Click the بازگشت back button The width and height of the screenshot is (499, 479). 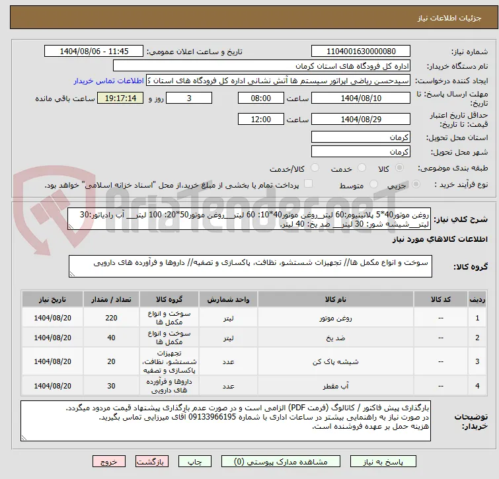point(152,462)
